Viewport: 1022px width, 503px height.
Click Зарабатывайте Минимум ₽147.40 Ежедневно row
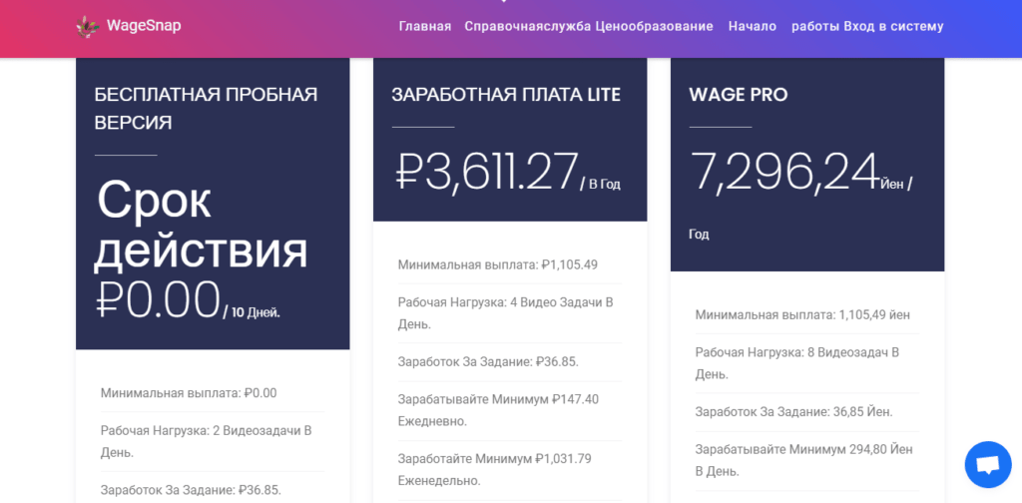(510, 410)
